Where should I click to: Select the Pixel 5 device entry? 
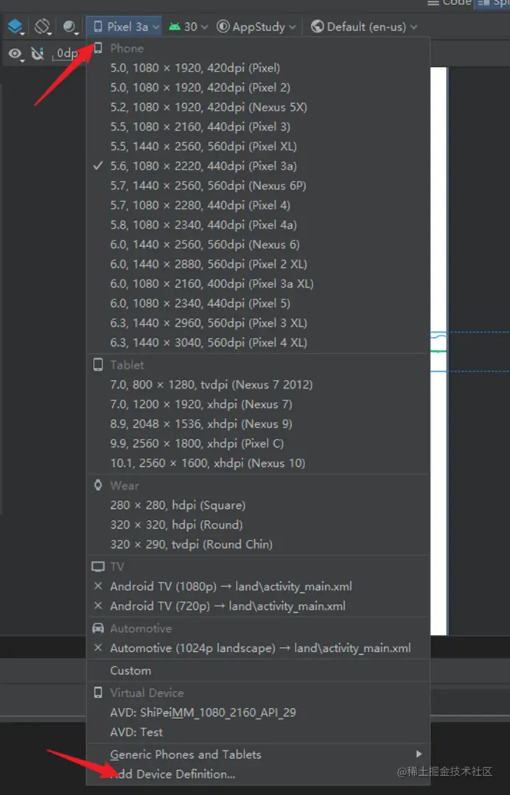tap(258, 303)
